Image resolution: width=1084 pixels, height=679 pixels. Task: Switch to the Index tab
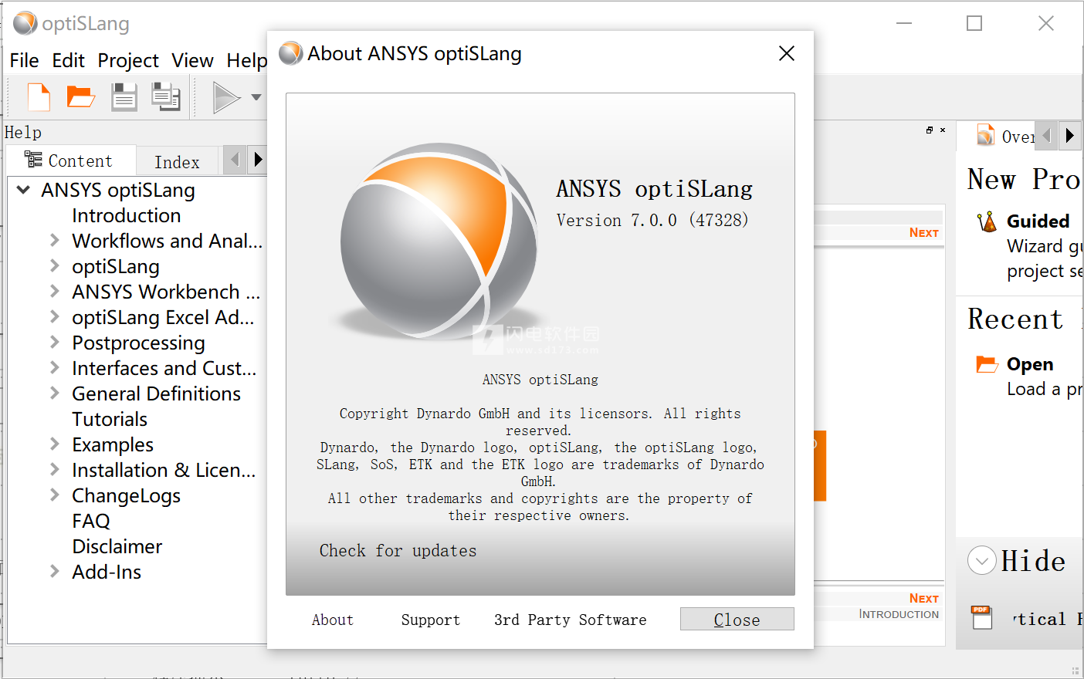pyautogui.click(x=177, y=162)
